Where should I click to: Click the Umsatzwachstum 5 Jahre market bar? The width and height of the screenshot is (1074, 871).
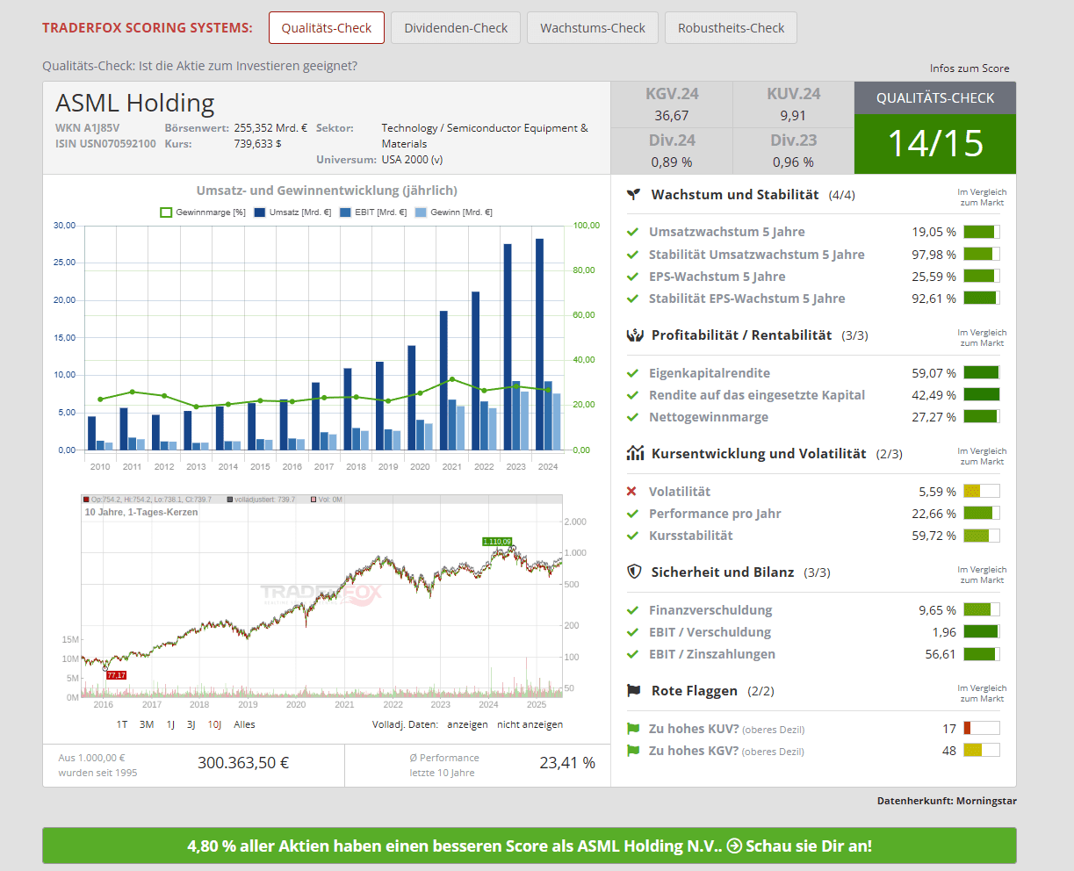[982, 232]
